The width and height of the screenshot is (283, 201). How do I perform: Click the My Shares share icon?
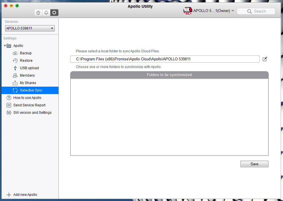click(15, 83)
